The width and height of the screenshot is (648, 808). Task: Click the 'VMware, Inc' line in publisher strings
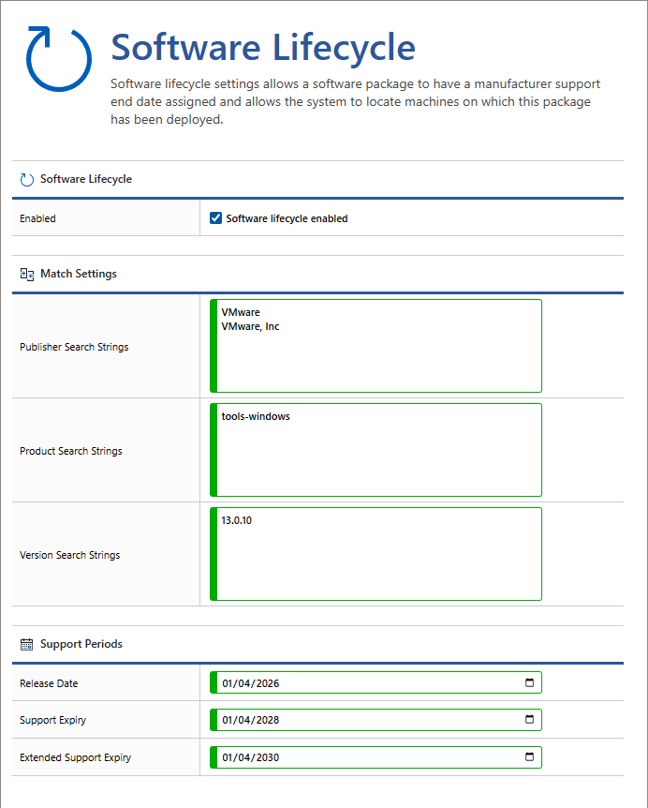point(250,326)
